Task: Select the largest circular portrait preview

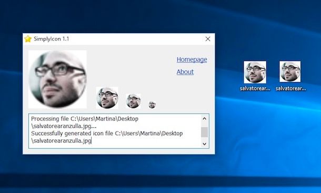Action: pos(57,79)
